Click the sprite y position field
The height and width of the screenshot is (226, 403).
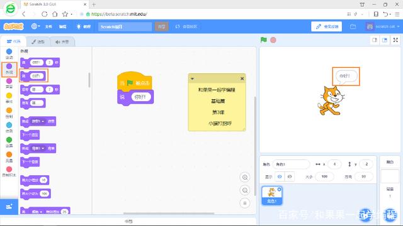coord(366,164)
